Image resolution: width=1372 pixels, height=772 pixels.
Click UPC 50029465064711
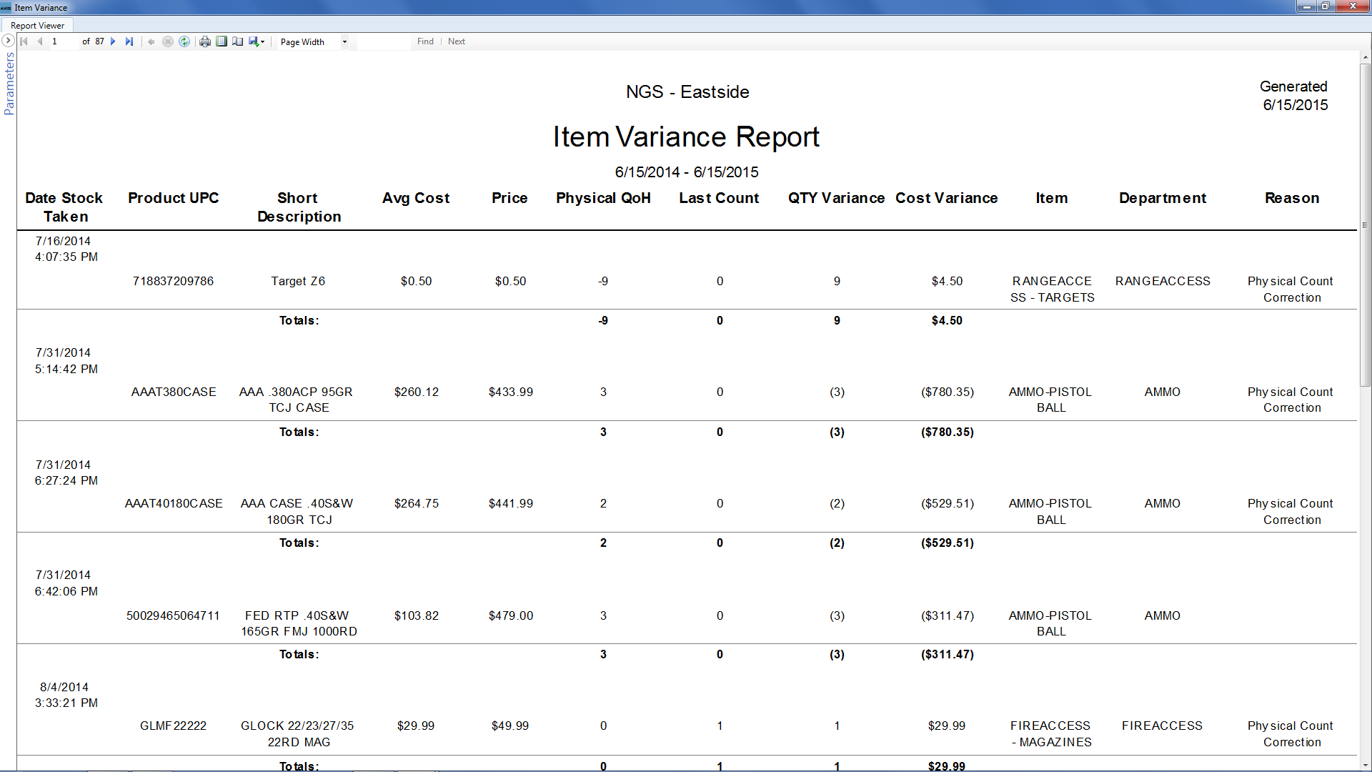[x=173, y=615]
